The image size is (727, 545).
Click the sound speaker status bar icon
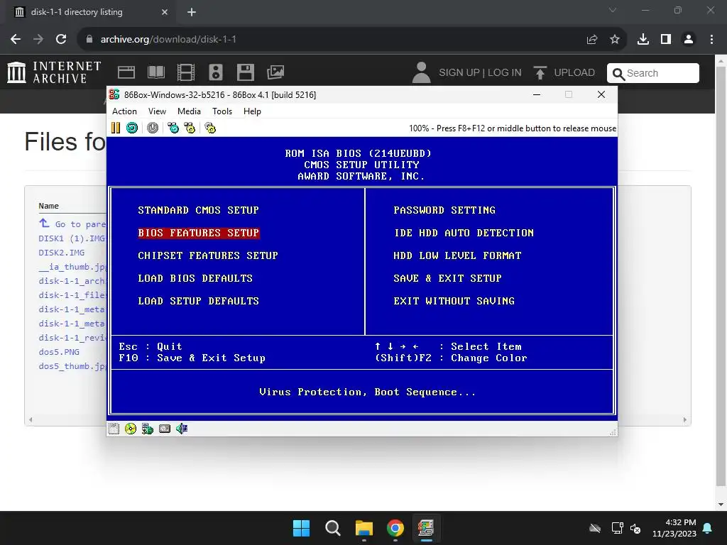pyautogui.click(x=182, y=429)
